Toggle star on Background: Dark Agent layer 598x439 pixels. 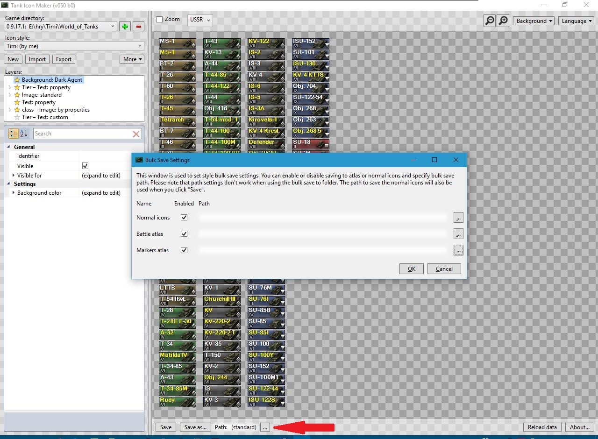point(17,80)
